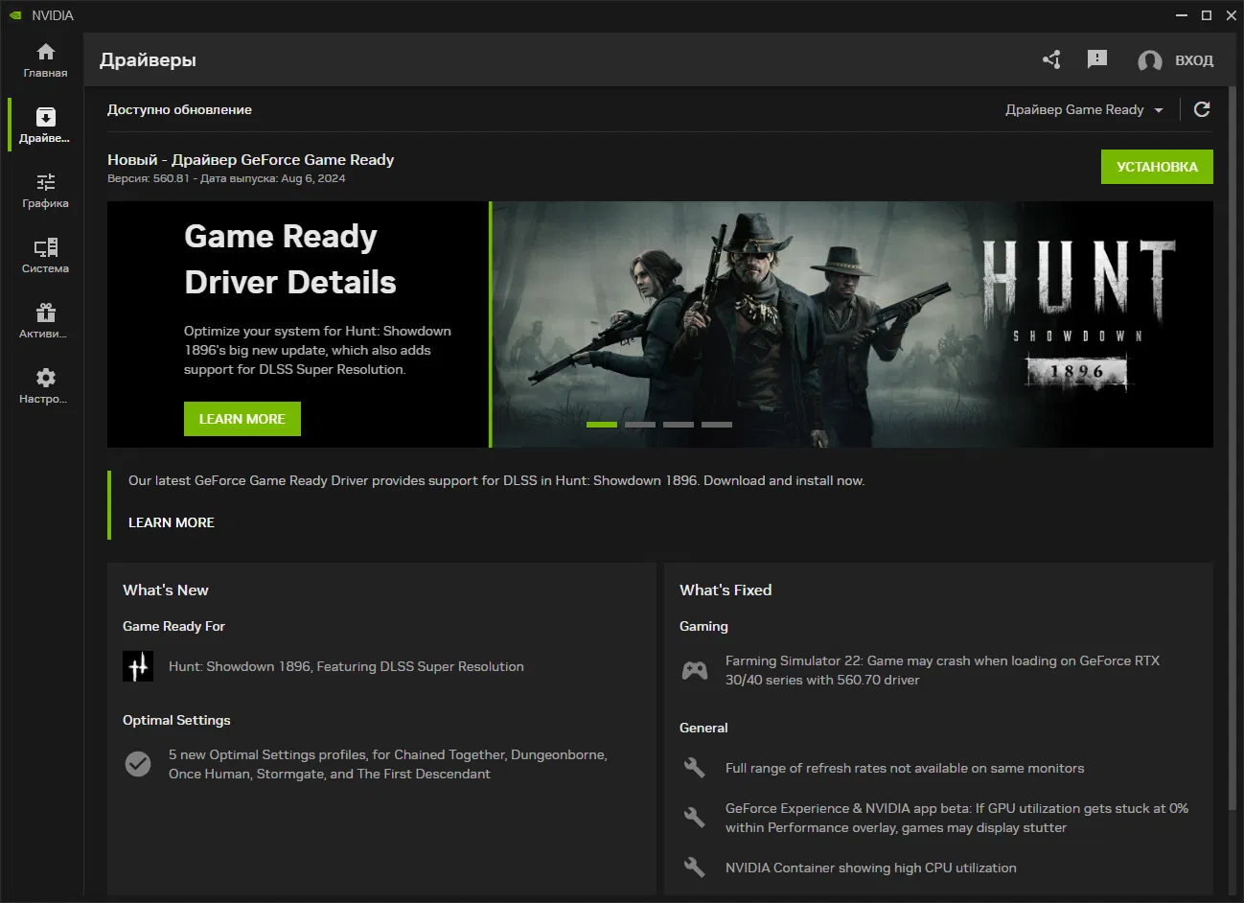
Task: Click the ВХОД sign-in link
Action: pyautogui.click(x=1194, y=60)
